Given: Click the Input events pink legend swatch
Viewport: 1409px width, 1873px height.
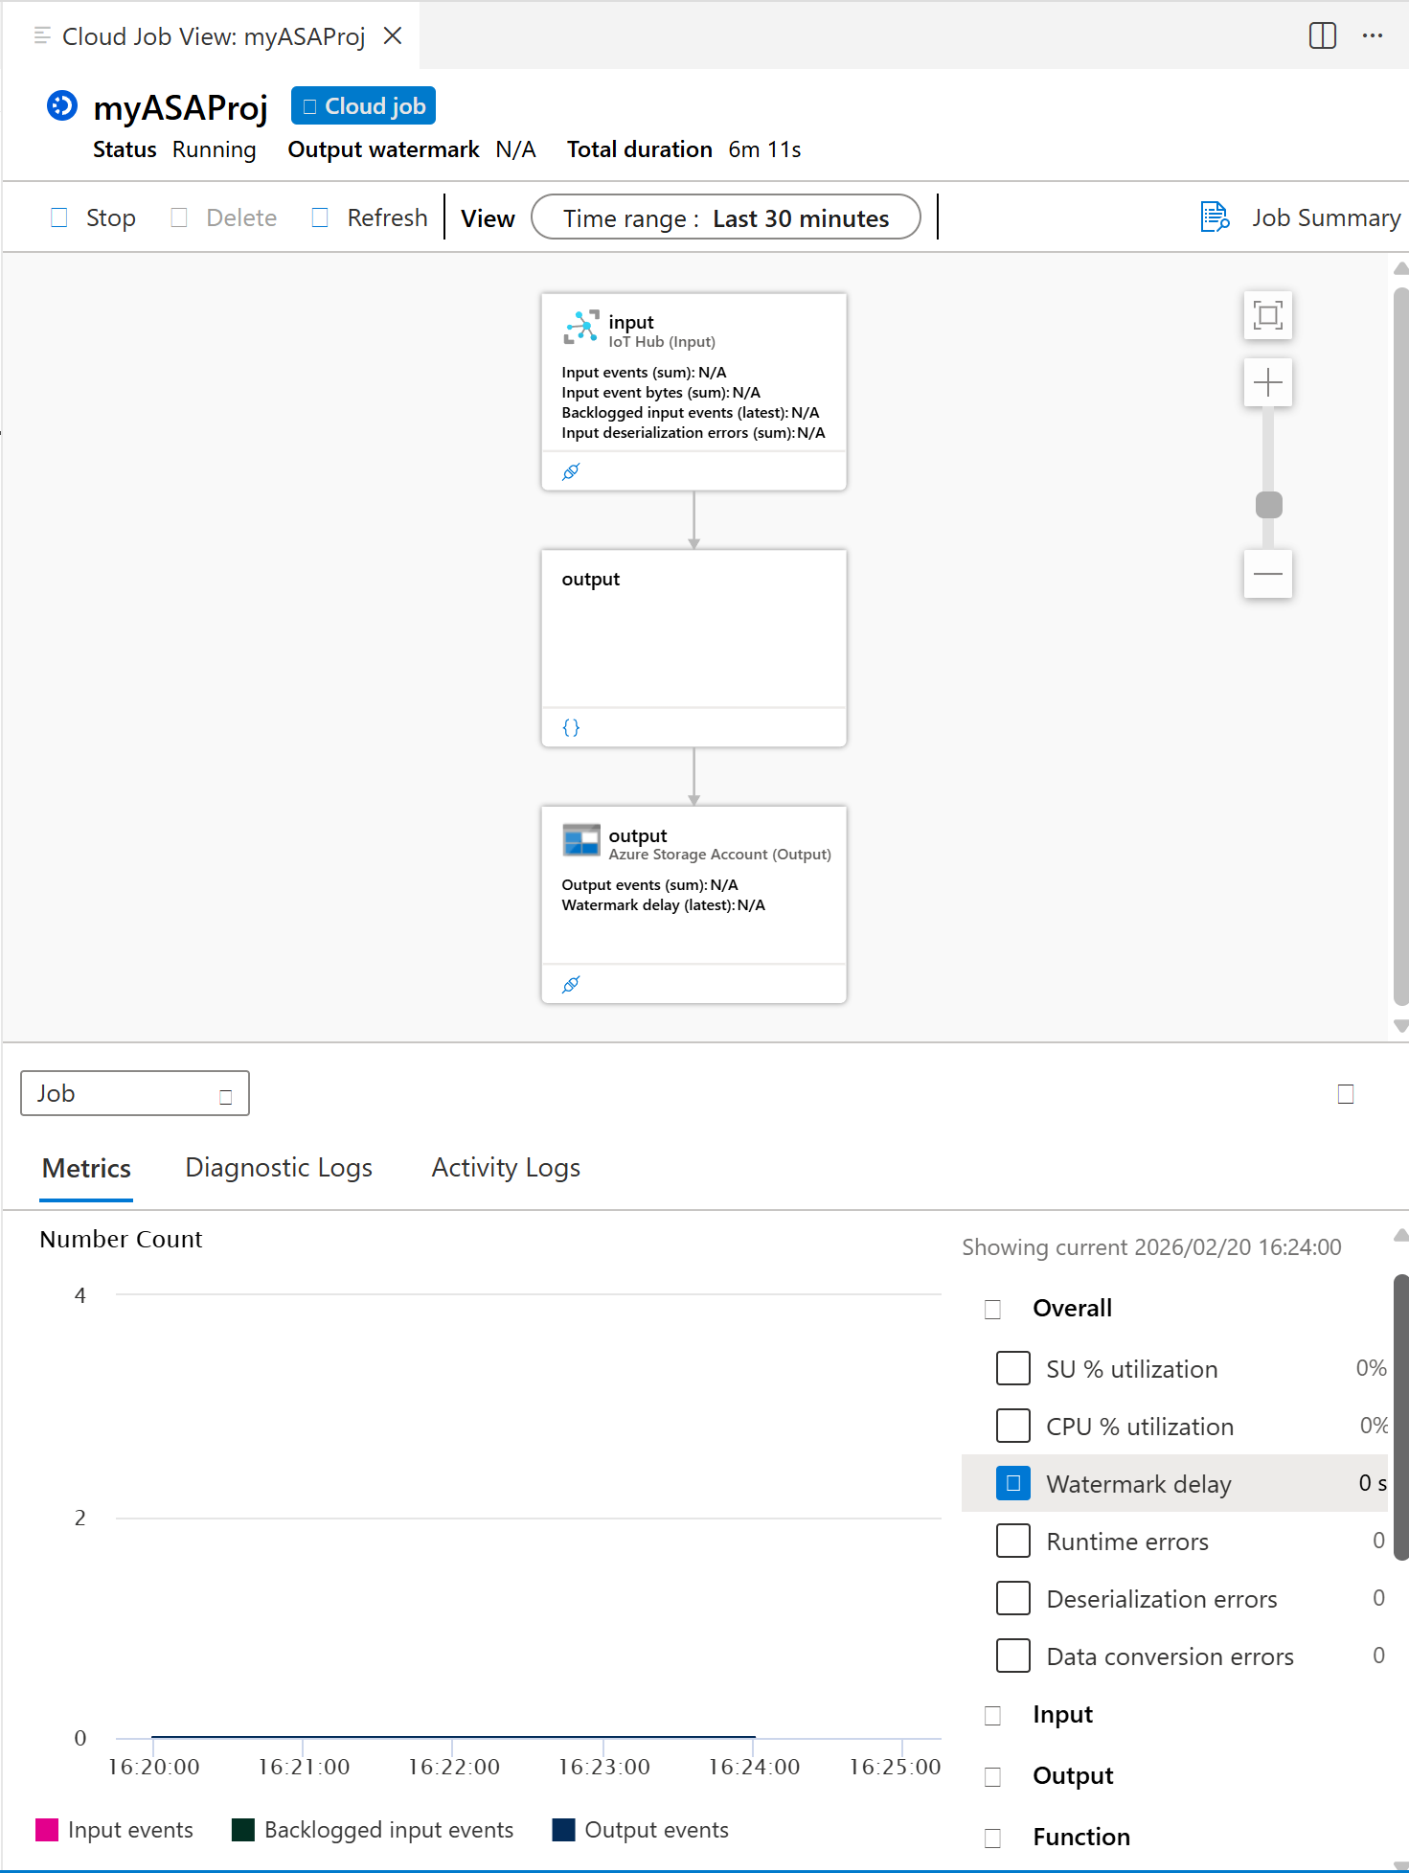Looking at the screenshot, I should click(x=47, y=1830).
